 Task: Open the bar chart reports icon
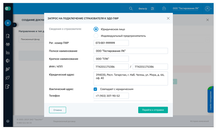point(8,52)
